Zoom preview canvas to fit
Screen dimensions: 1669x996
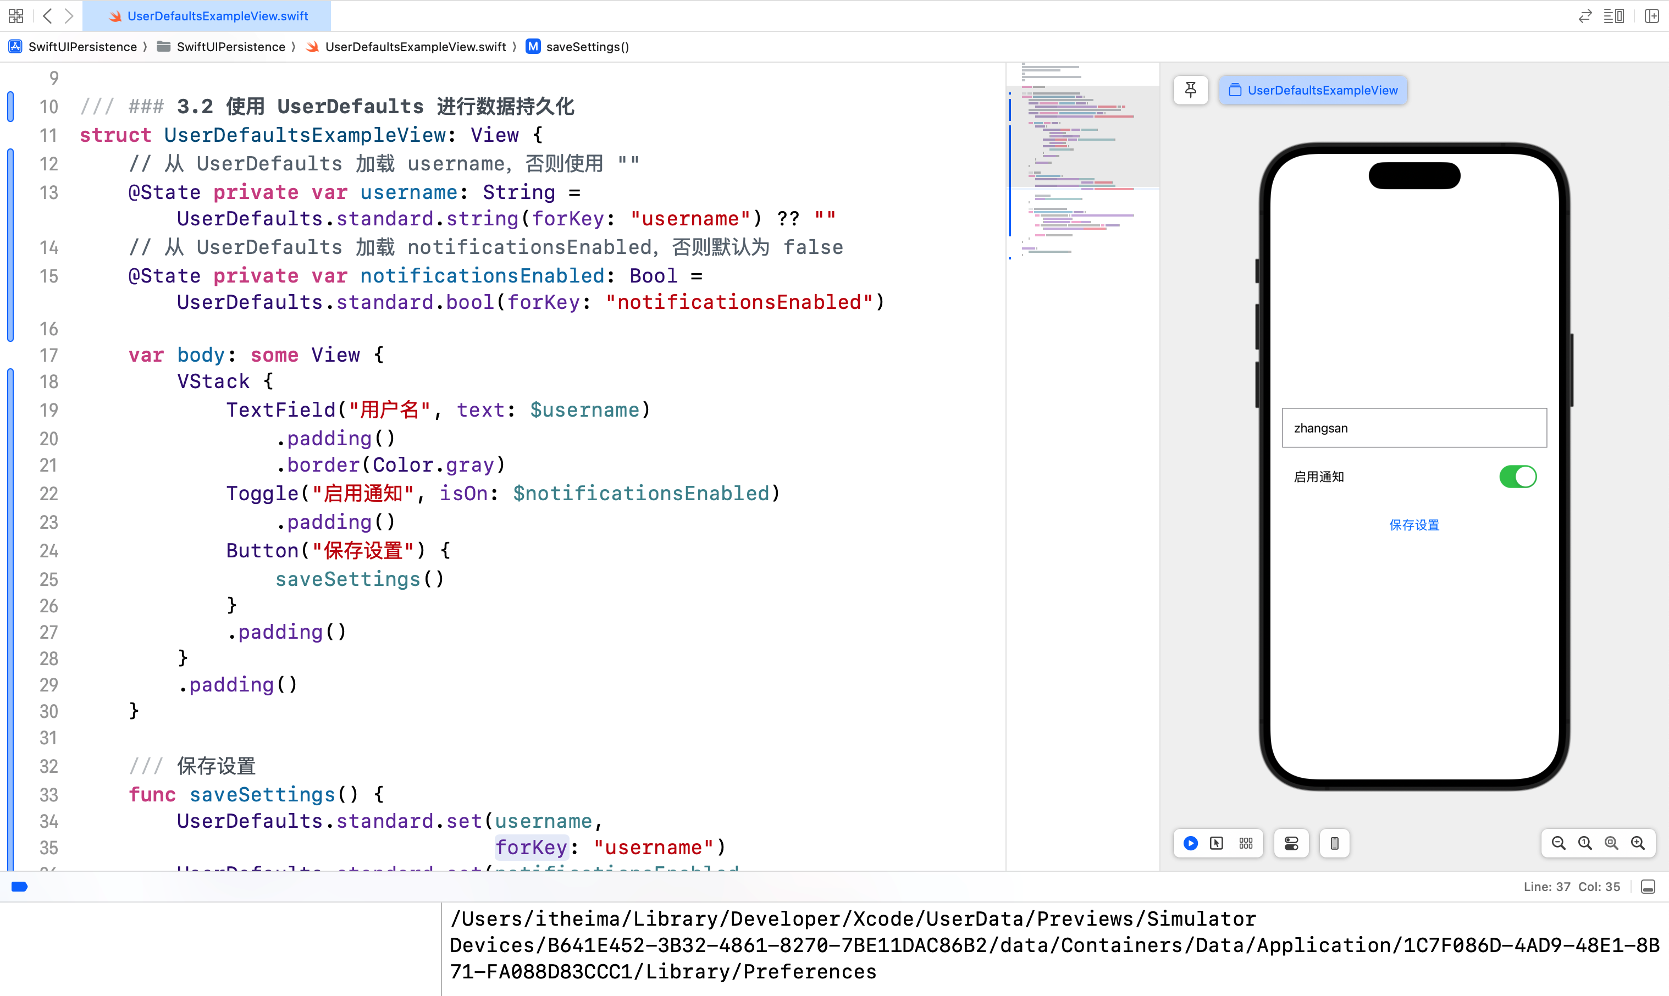[x=1611, y=843]
